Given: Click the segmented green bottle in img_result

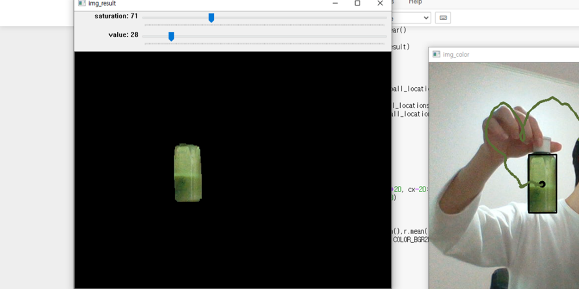Looking at the screenshot, I should coord(188,173).
